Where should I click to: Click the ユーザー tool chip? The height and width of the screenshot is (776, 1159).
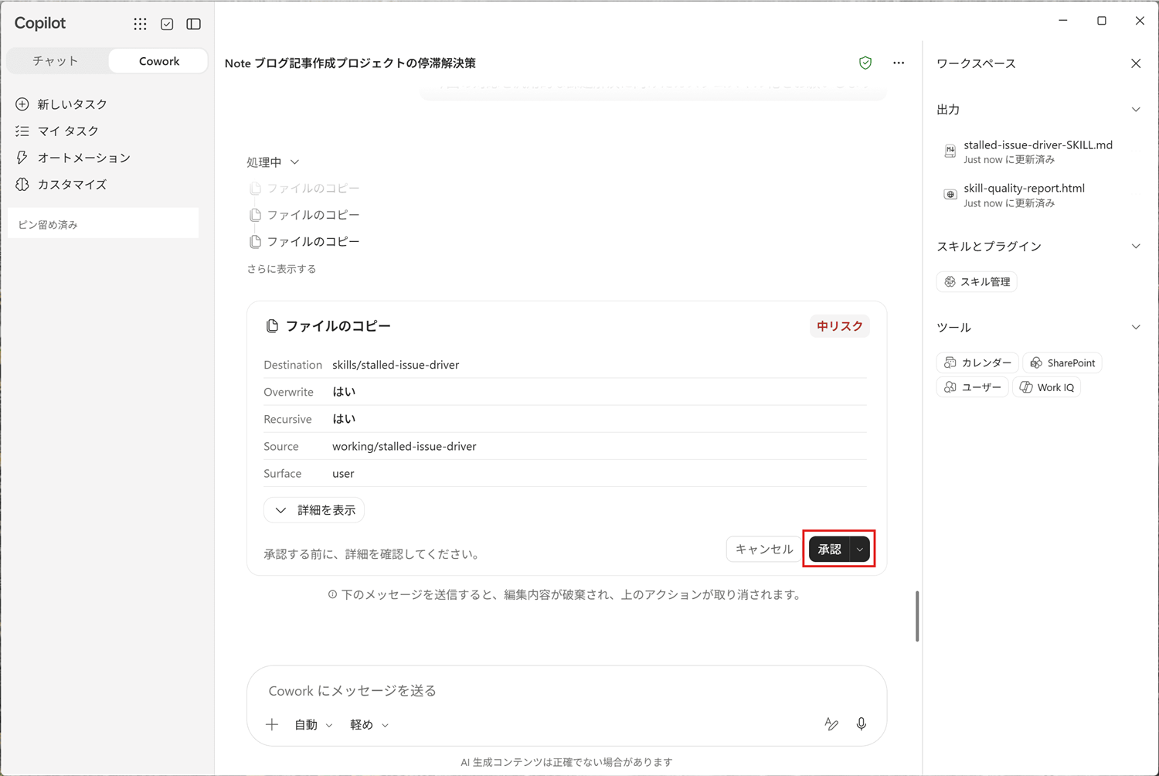click(973, 387)
